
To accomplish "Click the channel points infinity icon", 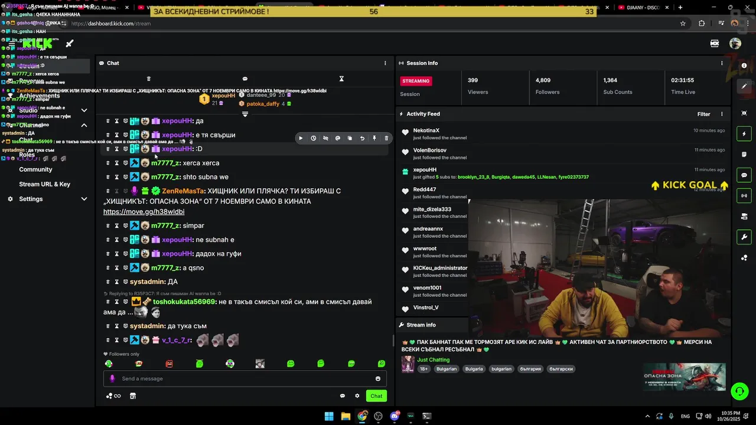I will pyautogui.click(x=114, y=396).
